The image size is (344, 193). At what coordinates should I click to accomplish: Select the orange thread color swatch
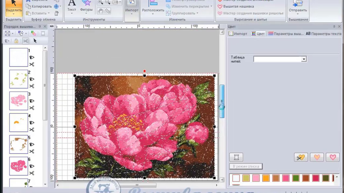tap(266, 178)
